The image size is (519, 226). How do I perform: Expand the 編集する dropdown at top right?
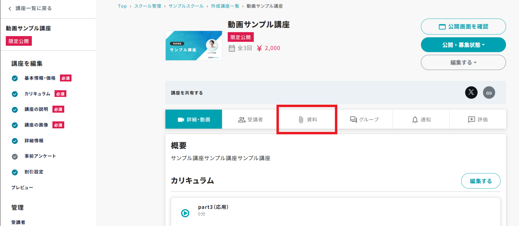point(463,63)
